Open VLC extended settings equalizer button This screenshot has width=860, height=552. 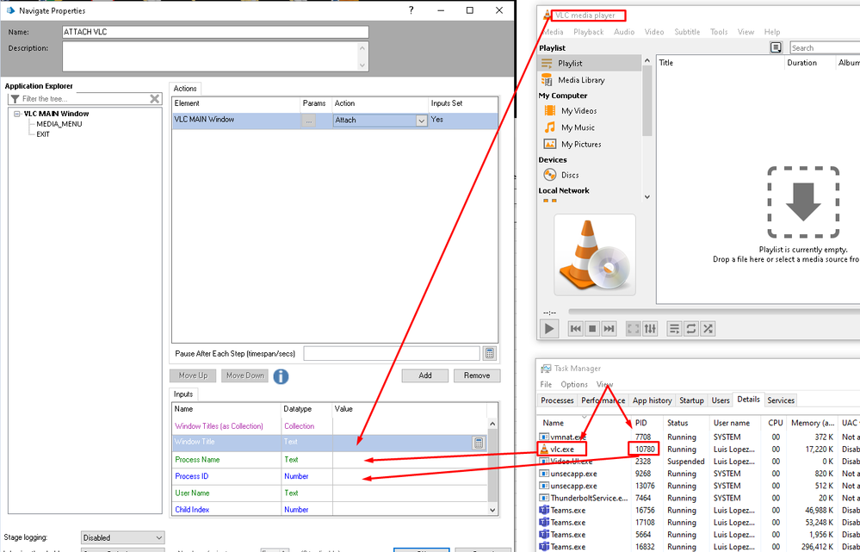tap(650, 329)
